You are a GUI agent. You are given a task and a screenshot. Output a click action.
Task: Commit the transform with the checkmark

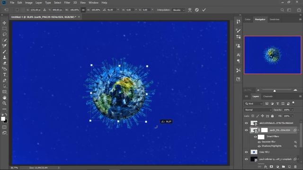204,10
